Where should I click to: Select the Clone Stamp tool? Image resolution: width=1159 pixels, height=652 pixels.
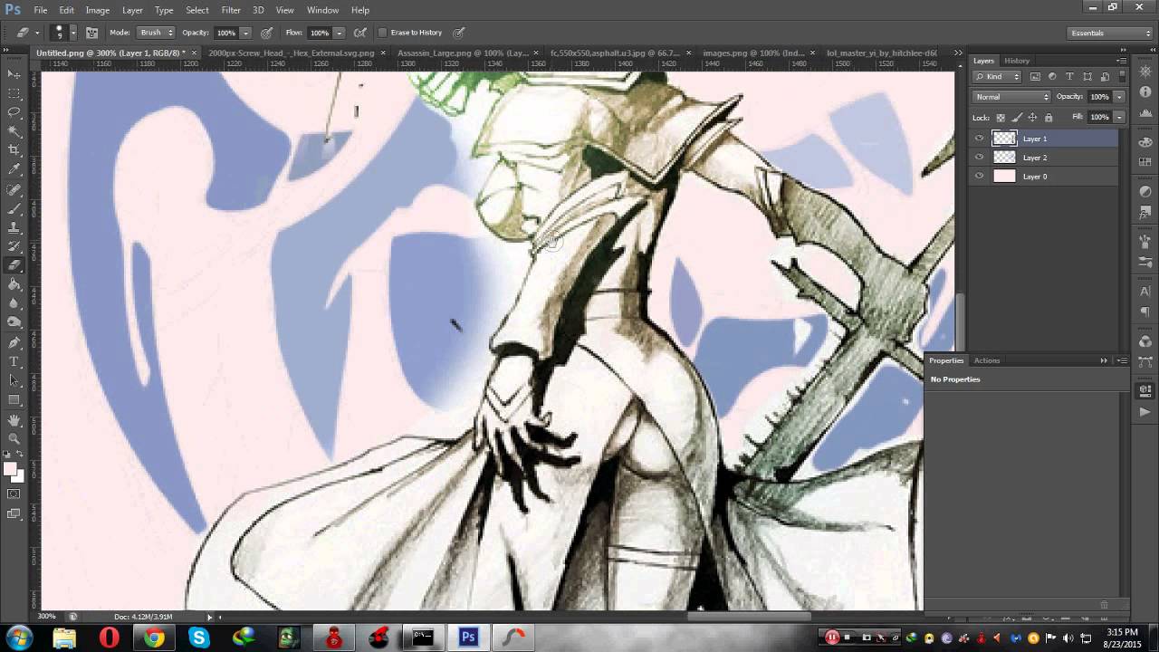(x=14, y=228)
